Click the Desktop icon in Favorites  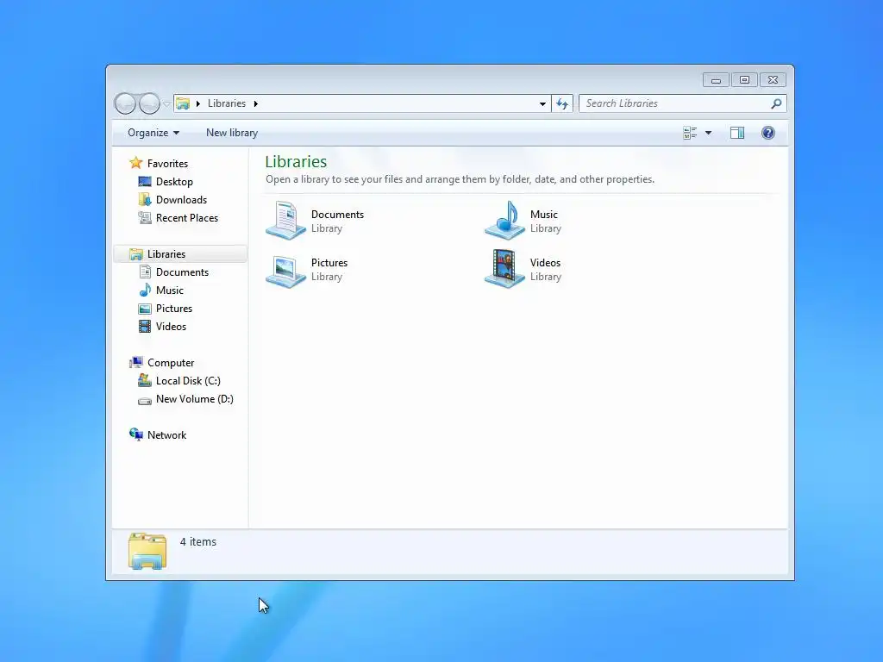pyautogui.click(x=145, y=182)
